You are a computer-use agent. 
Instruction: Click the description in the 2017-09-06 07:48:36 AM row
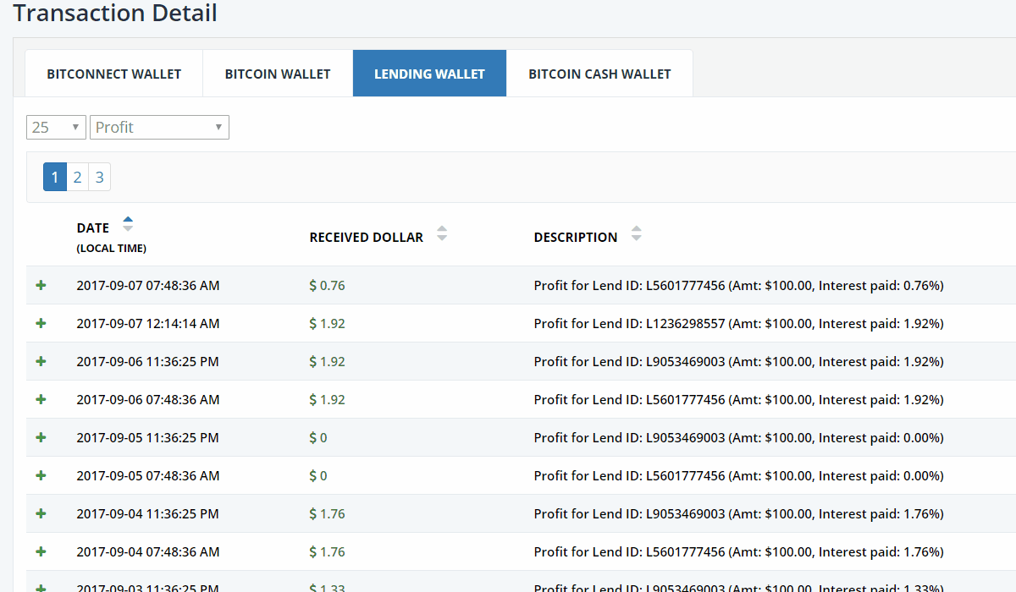click(739, 400)
